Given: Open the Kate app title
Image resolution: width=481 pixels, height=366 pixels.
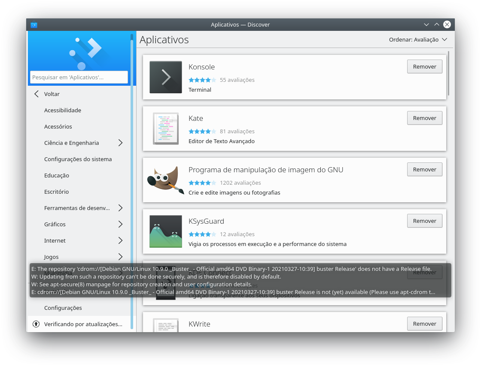Looking at the screenshot, I should pos(196,118).
